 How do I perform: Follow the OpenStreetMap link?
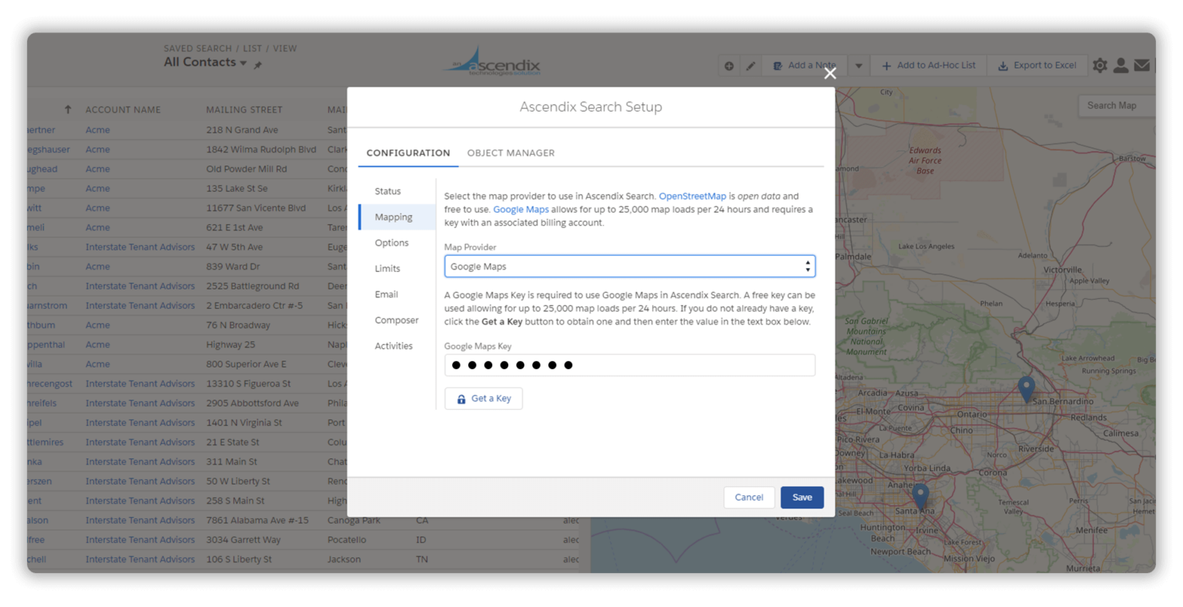coord(692,196)
